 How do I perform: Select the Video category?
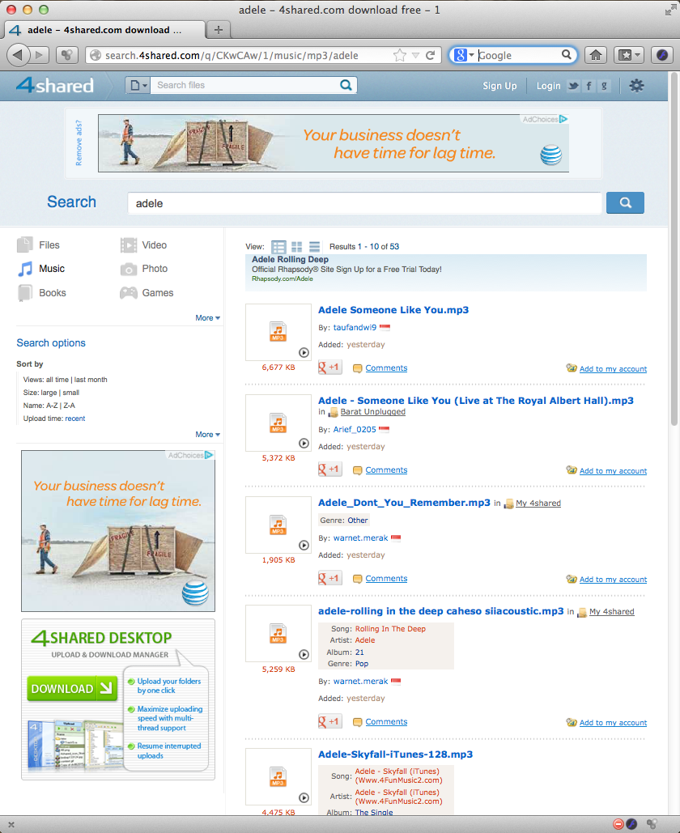(154, 244)
